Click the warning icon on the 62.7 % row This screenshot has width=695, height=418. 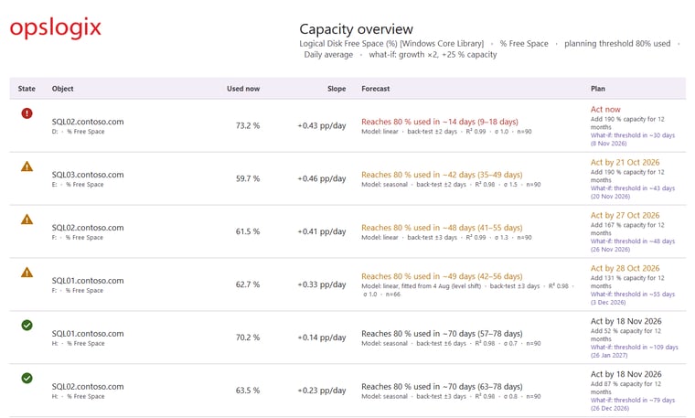coord(27,273)
